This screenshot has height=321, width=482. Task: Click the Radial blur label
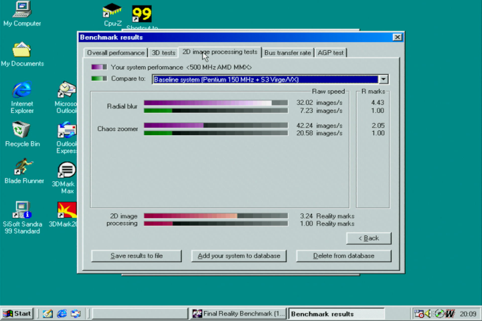122,106
